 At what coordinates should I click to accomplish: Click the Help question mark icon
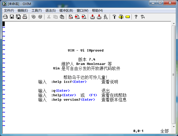click(136, 17)
